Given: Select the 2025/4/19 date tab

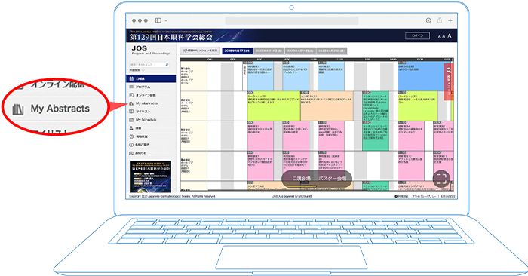Looking at the screenshot, I should pyautogui.click(x=300, y=51).
